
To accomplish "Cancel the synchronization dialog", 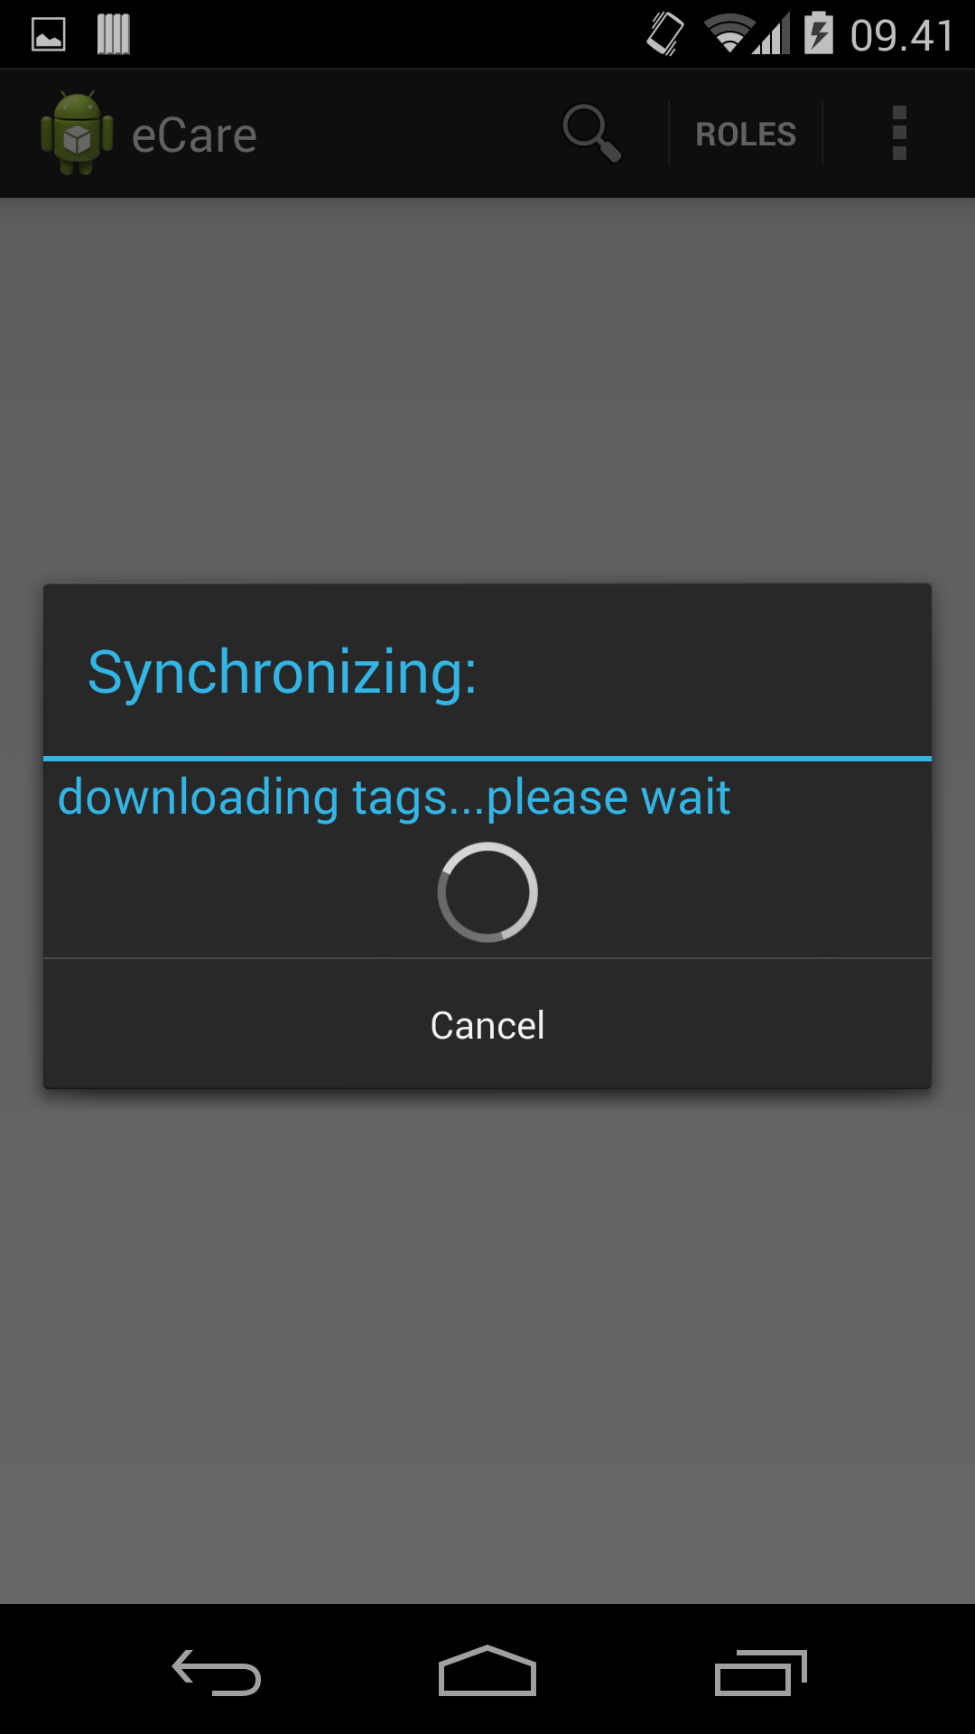I will pyautogui.click(x=487, y=1024).
